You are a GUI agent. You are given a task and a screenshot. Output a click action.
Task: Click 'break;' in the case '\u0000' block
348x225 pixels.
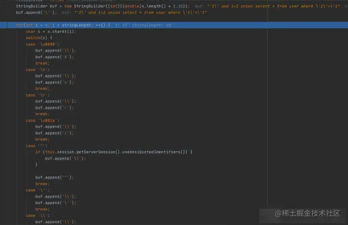(x=42, y=63)
